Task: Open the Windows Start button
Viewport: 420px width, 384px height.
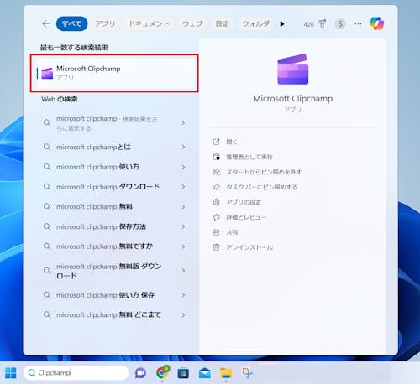Action: click(x=11, y=373)
